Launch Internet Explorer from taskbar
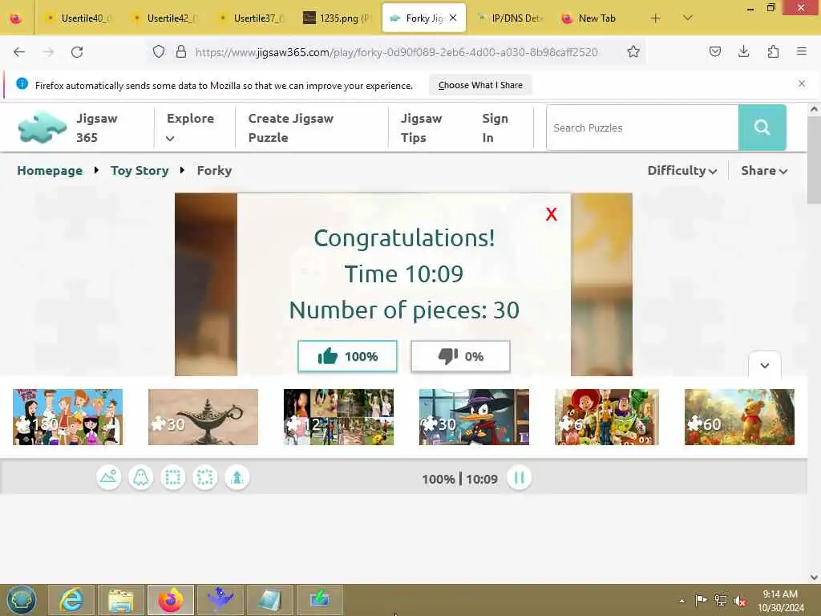The image size is (821, 616). pos(71,600)
